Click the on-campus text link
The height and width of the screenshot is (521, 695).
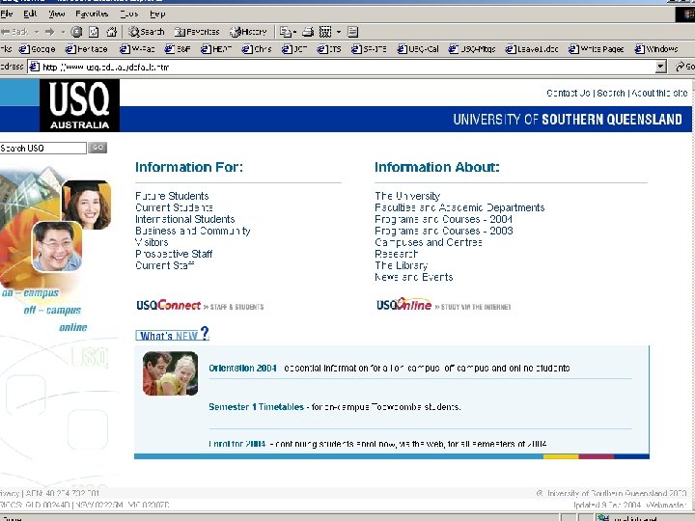30,293
